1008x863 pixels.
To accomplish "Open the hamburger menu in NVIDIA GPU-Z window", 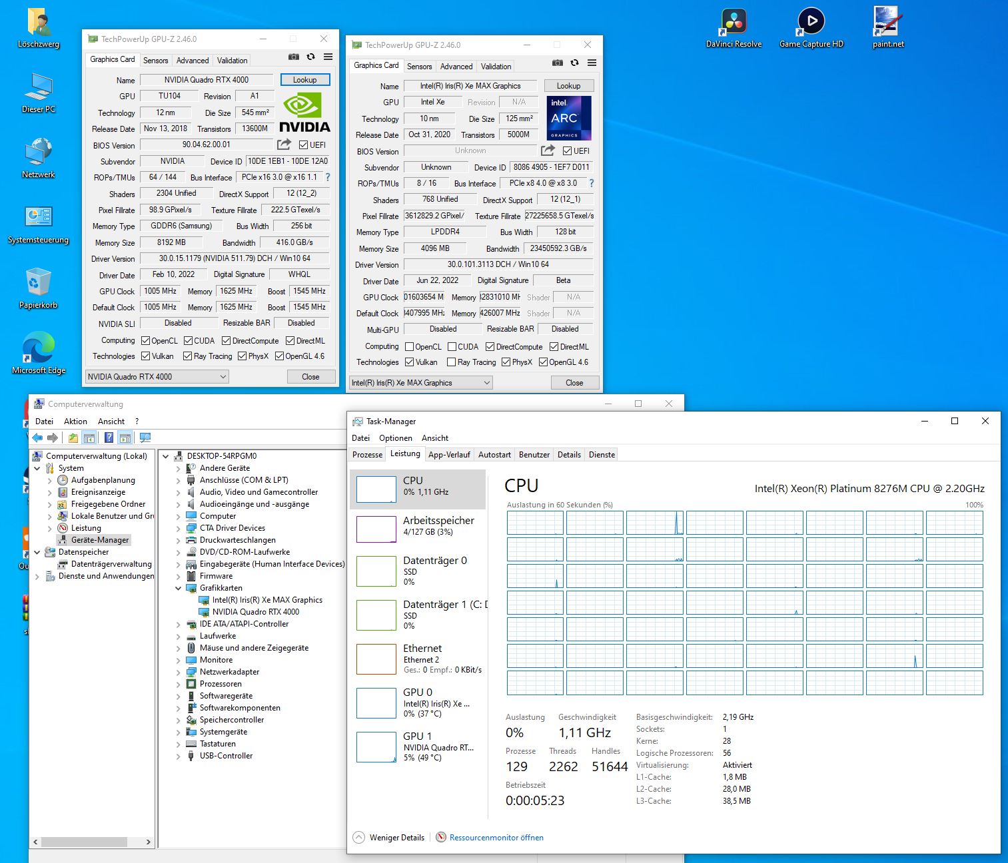I will pyautogui.click(x=328, y=57).
